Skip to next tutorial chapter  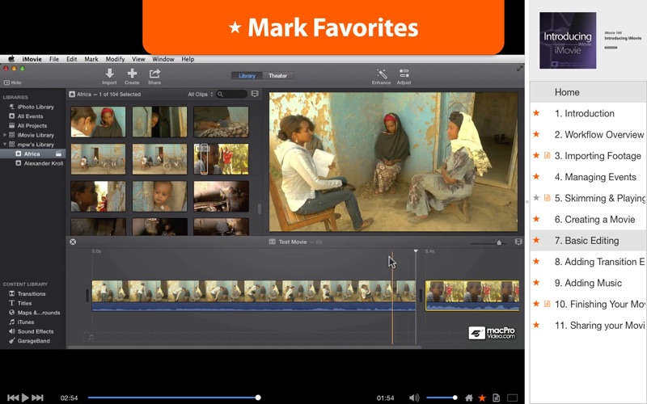37,398
